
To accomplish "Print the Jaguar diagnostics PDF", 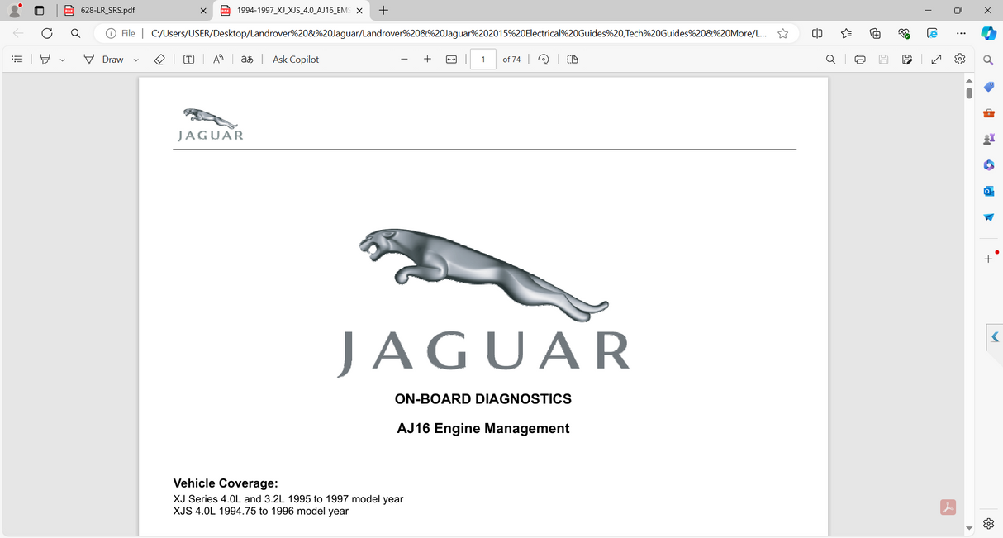I will 859,59.
